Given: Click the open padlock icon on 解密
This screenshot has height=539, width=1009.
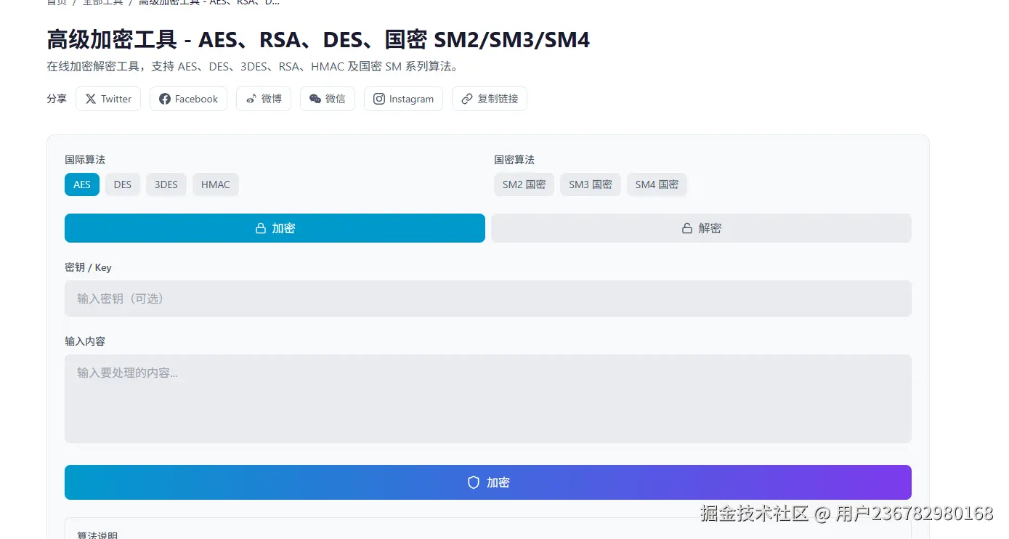Looking at the screenshot, I should (x=686, y=228).
